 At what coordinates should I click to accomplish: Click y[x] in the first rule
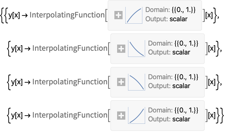click(x=14, y=15)
